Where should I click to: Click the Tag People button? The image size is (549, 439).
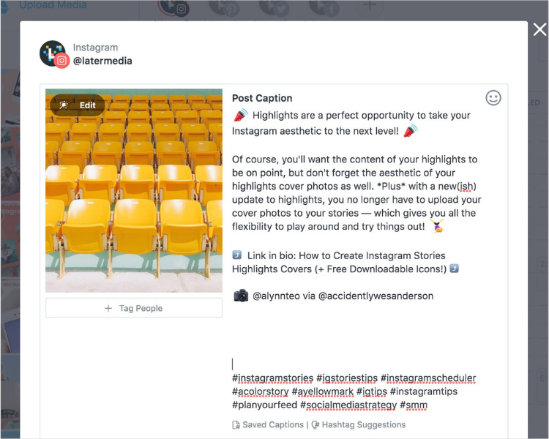pos(134,308)
